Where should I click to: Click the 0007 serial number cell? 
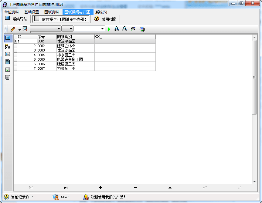[47, 68]
